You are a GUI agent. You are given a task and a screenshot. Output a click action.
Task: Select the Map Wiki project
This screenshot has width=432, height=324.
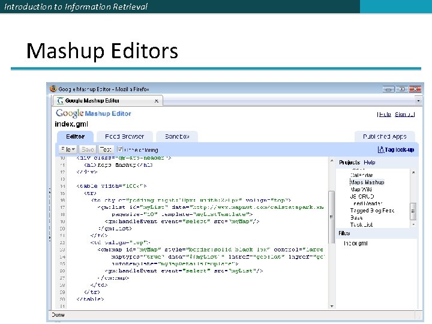[361, 190]
